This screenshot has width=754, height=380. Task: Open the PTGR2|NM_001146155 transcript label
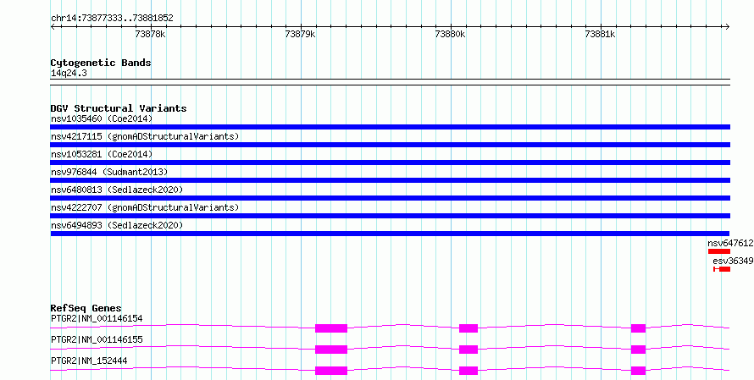point(97,339)
